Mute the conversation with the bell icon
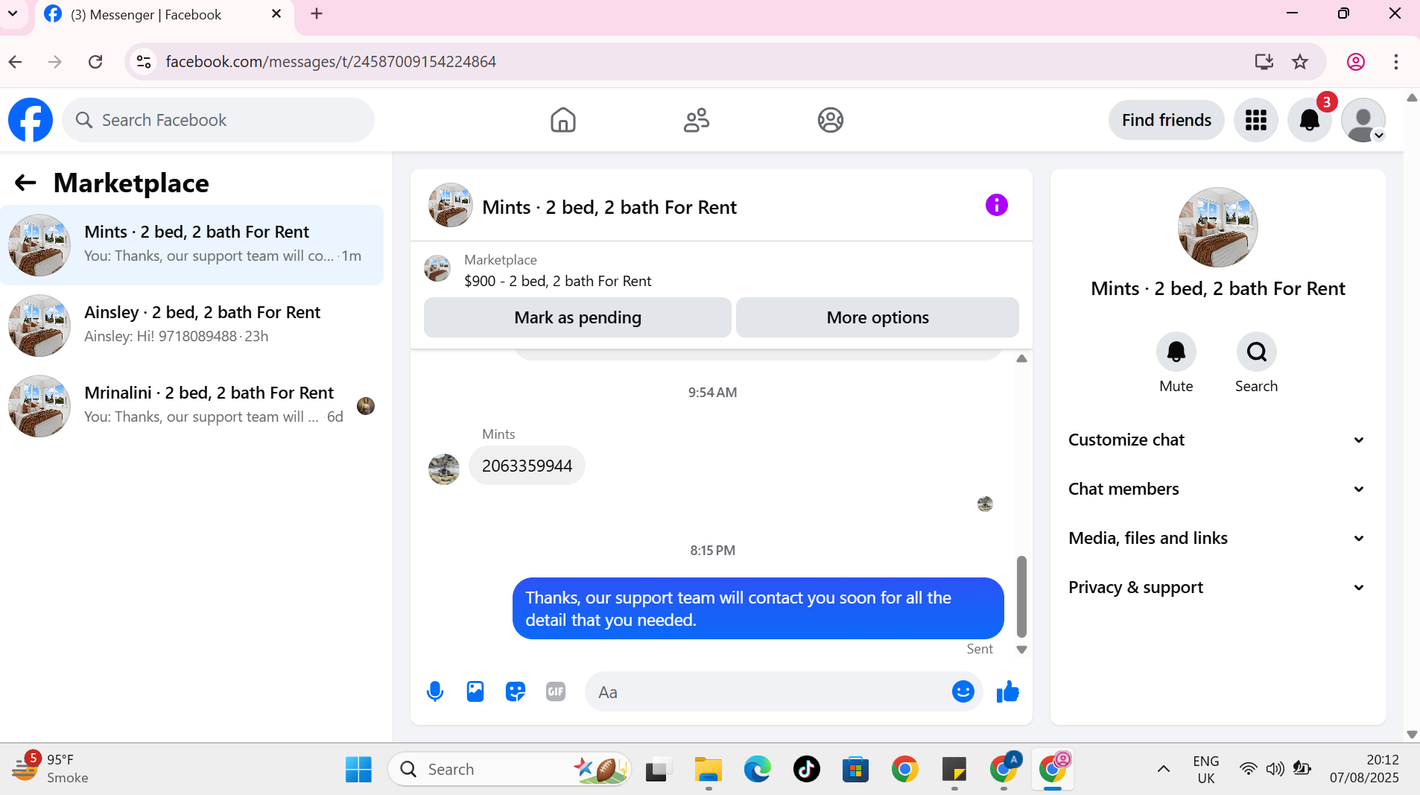This screenshot has width=1420, height=795. pyautogui.click(x=1176, y=352)
